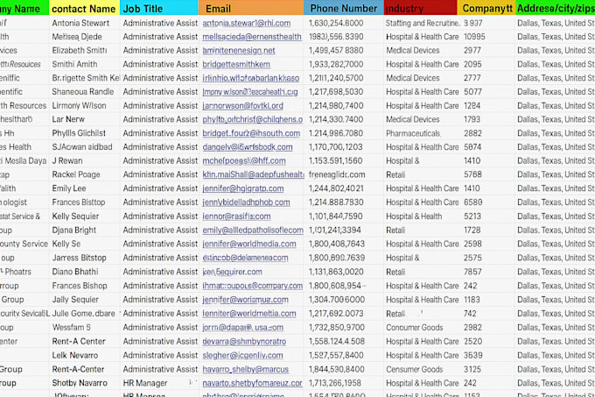Click contact cell Shaneoua Randle
595x397 pixels.
83,92
